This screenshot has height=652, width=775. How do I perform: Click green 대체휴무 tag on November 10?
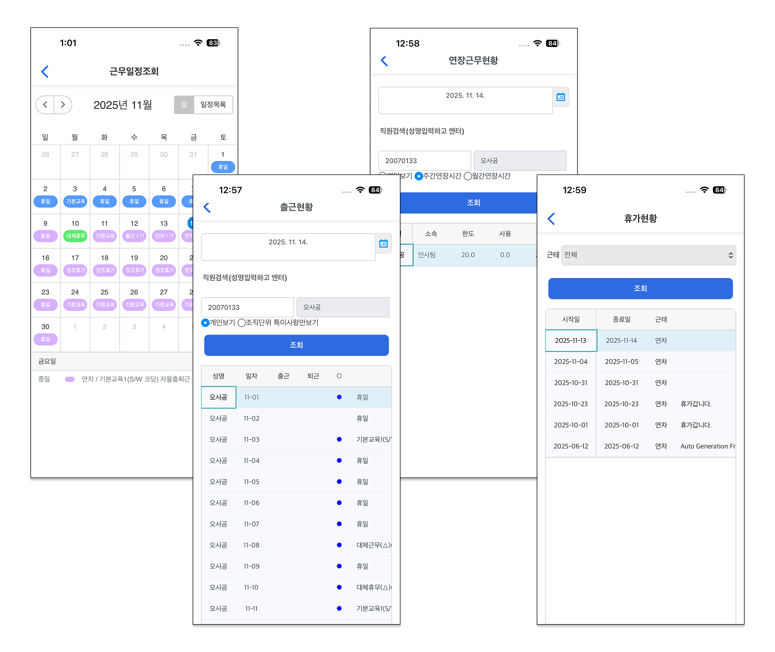tap(75, 236)
